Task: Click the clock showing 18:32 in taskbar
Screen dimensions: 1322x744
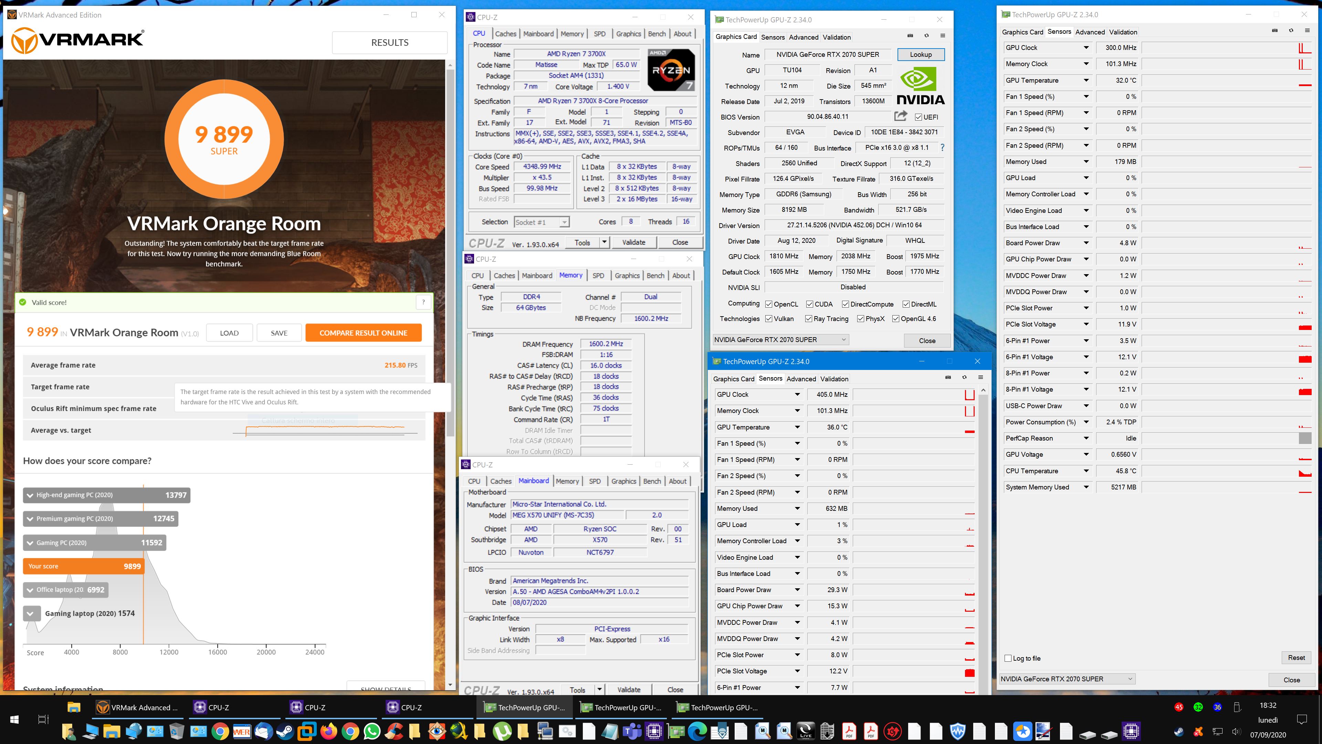Action: pos(1268,705)
